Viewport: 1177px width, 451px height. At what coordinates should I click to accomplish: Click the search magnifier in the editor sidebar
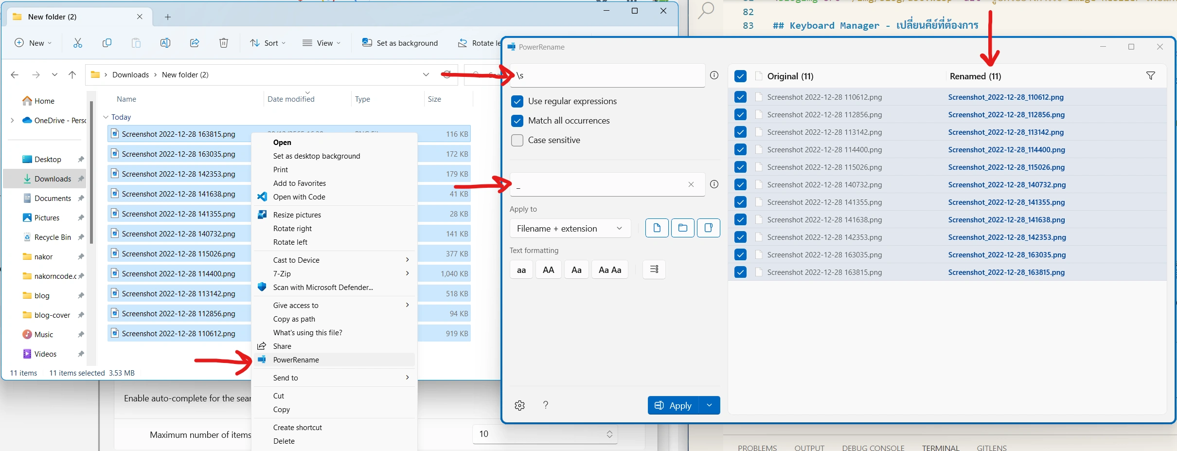(706, 10)
